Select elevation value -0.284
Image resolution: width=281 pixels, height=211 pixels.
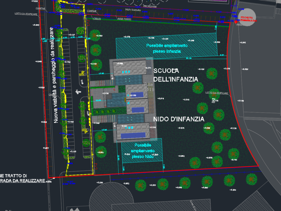click(x=233, y=190)
